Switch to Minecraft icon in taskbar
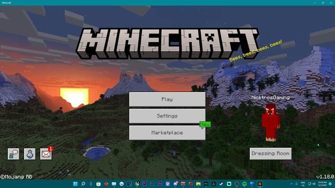 (260, 184)
